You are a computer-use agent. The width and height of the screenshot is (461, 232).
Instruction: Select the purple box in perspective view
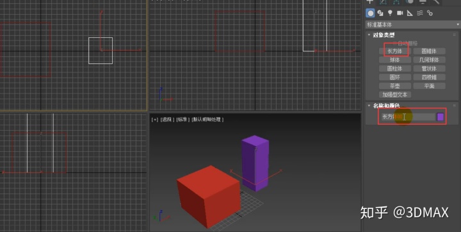coord(255,163)
